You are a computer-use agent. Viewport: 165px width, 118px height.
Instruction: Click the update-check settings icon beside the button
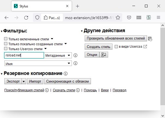coord(150,39)
